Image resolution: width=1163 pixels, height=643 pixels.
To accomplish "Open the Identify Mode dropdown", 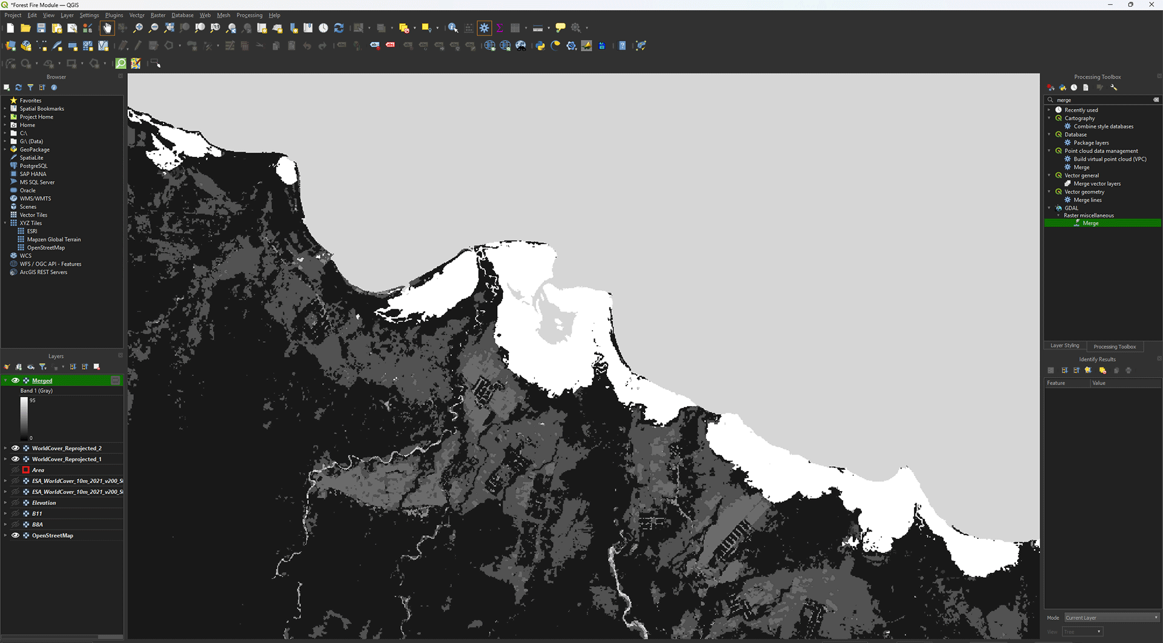I will point(1112,618).
